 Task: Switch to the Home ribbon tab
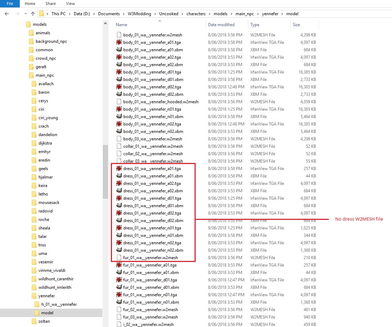[x=30, y=4]
